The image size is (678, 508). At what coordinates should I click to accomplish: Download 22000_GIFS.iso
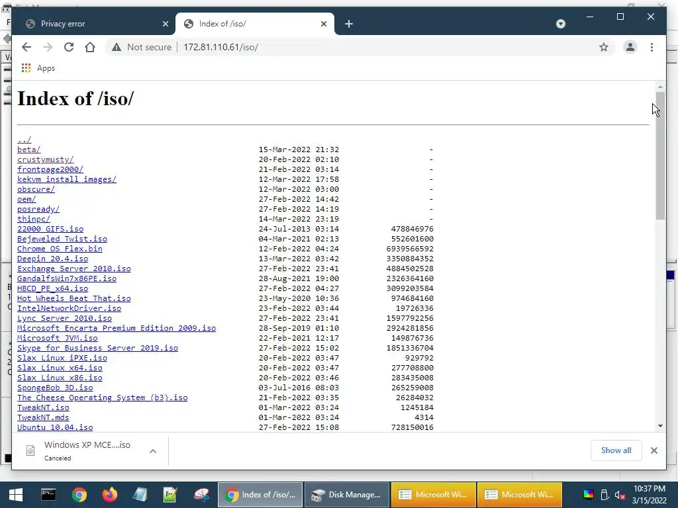[50, 229]
